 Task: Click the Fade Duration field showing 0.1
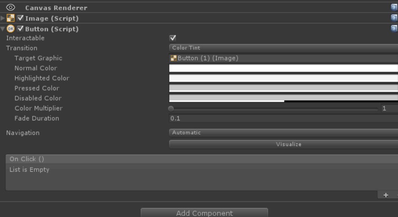[284, 118]
